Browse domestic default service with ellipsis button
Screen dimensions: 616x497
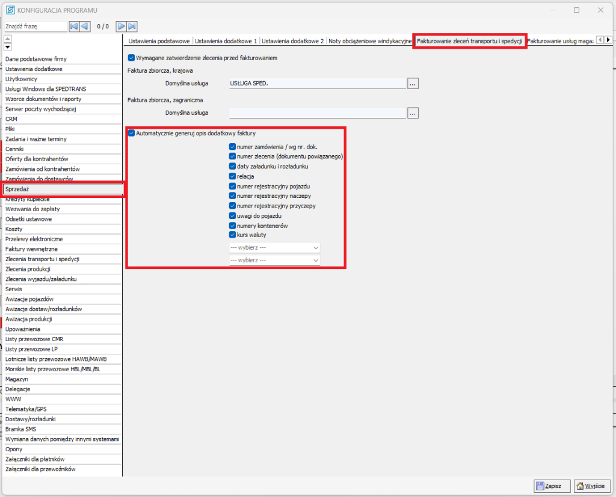(x=412, y=84)
